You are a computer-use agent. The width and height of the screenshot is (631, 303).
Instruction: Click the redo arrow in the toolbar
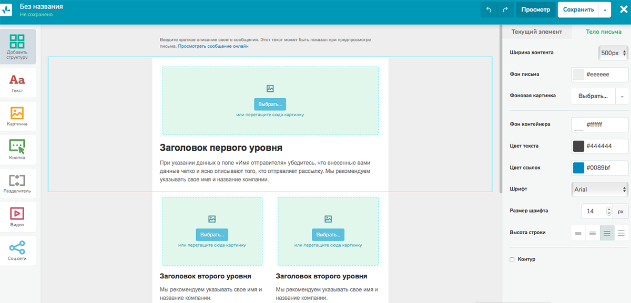pos(506,9)
